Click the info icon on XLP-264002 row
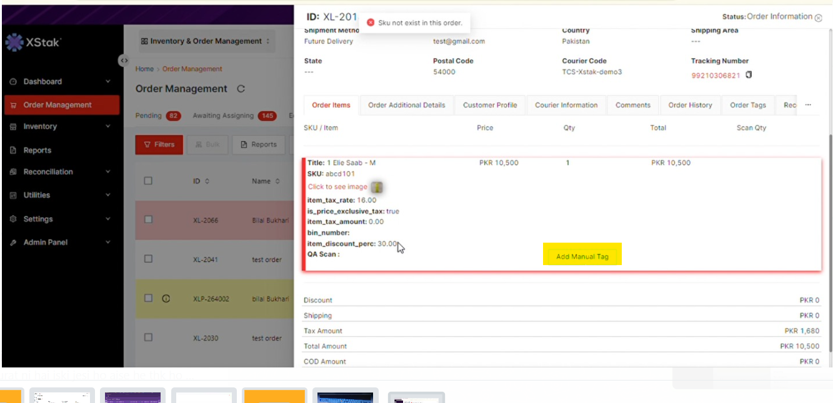This screenshot has height=403, width=833. pyautogui.click(x=166, y=299)
